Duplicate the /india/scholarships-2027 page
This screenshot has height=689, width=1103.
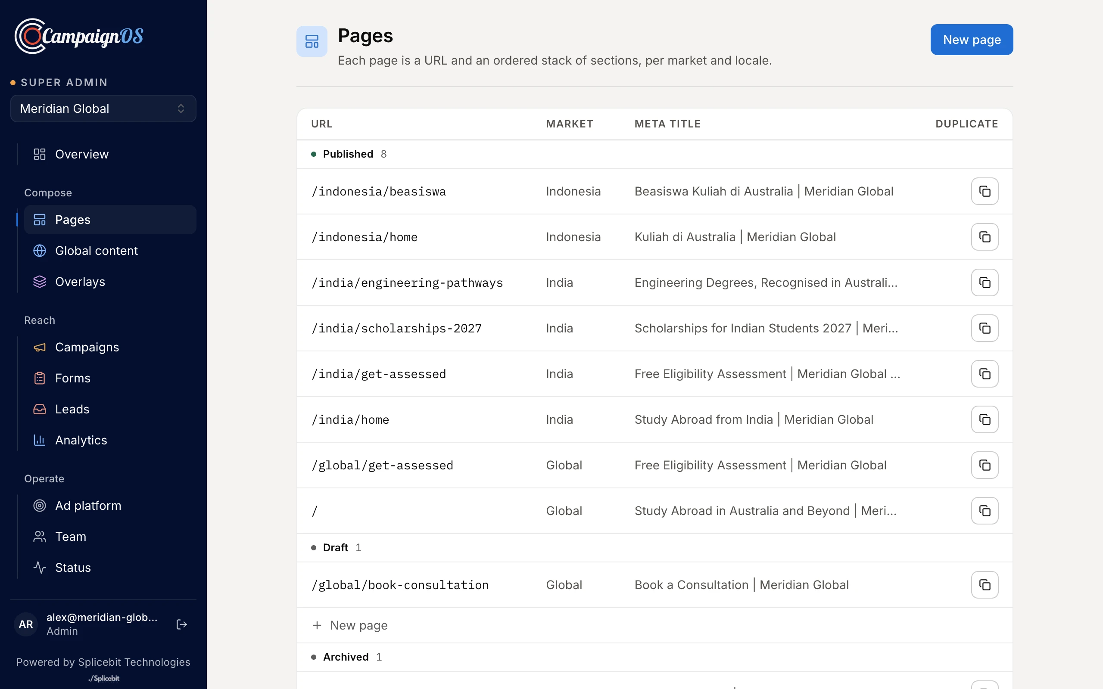pos(985,328)
